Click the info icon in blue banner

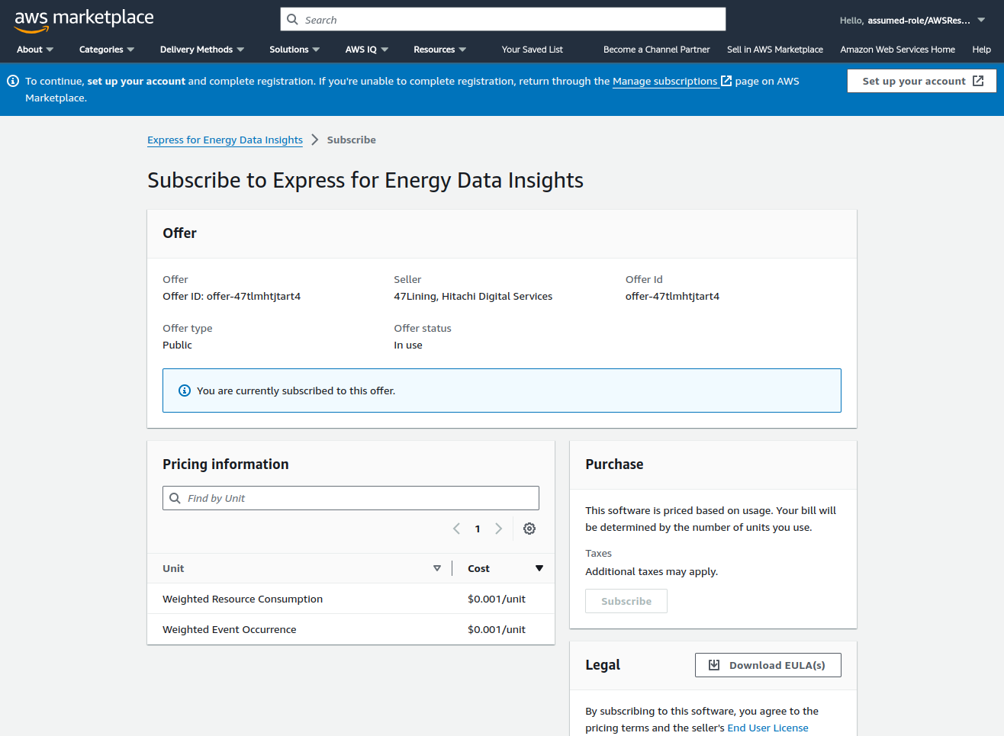click(13, 81)
